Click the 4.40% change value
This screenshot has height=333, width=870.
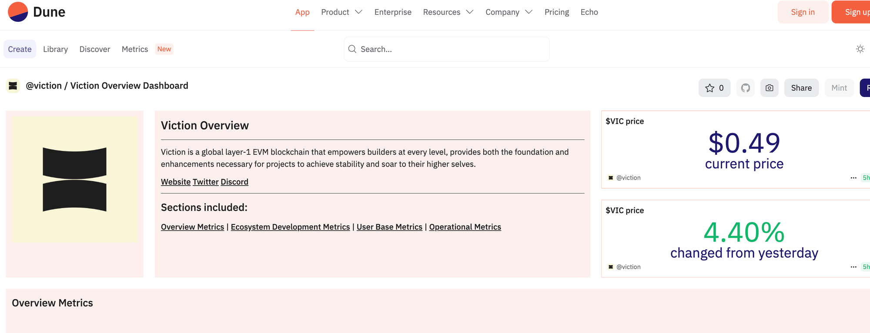tap(744, 232)
